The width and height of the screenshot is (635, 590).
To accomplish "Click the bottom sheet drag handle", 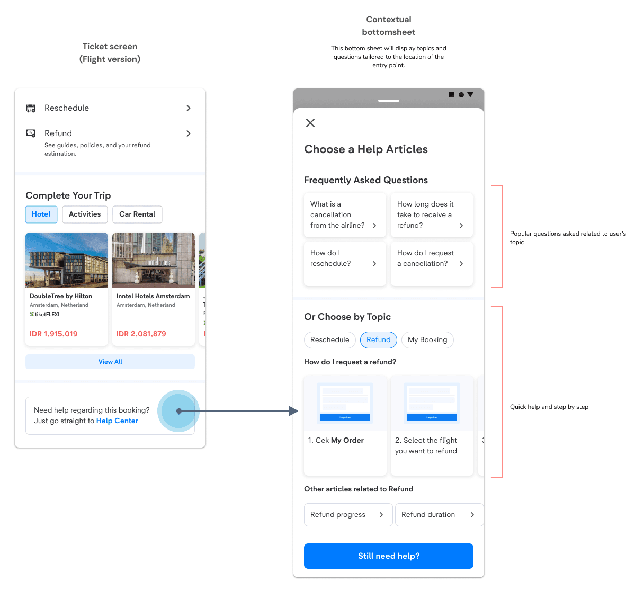I will (x=389, y=101).
